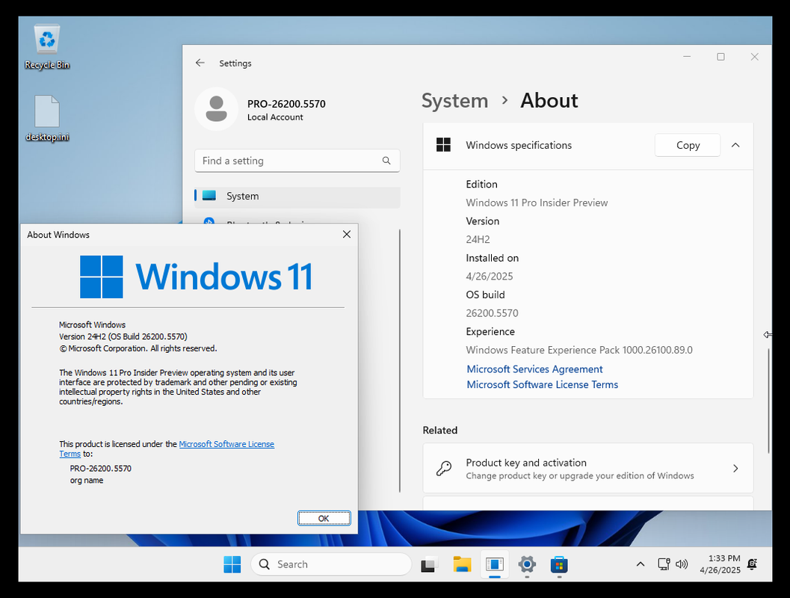Click the System monitor icon in sidebar
This screenshot has width=790, height=598.
pyautogui.click(x=209, y=196)
